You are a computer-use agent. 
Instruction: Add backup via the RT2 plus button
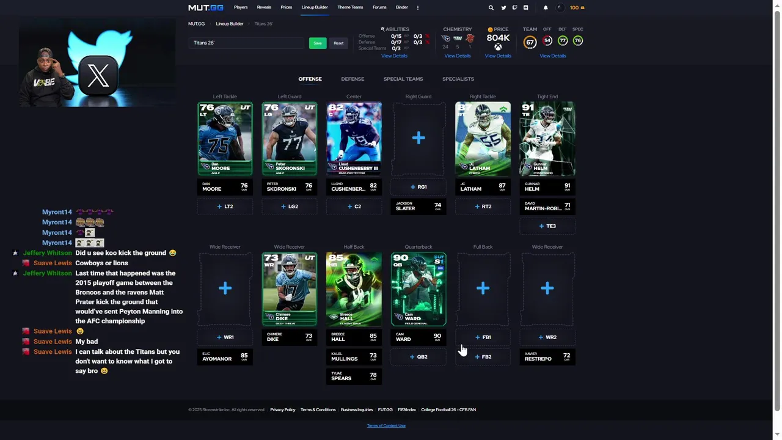(483, 207)
